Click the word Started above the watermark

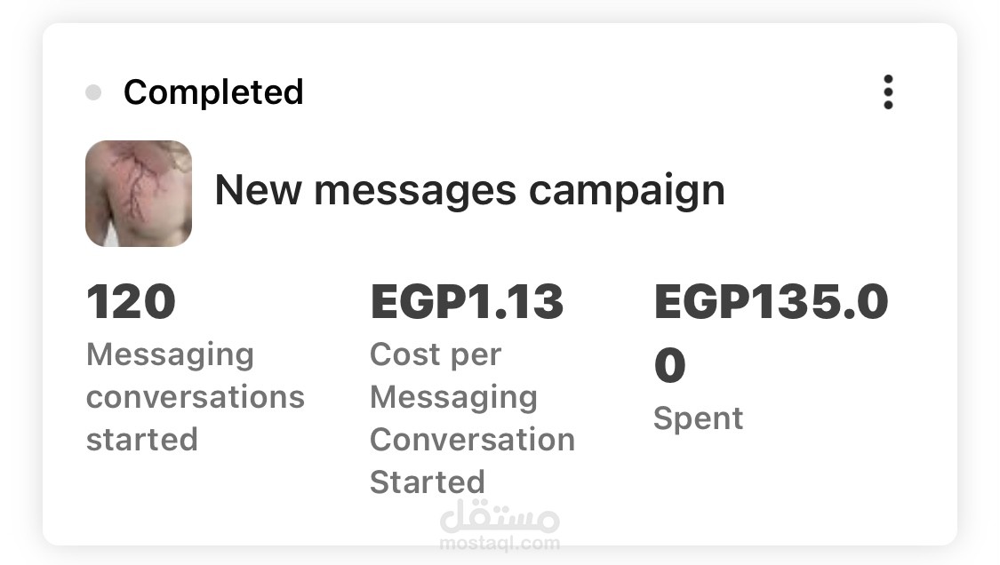[428, 482]
